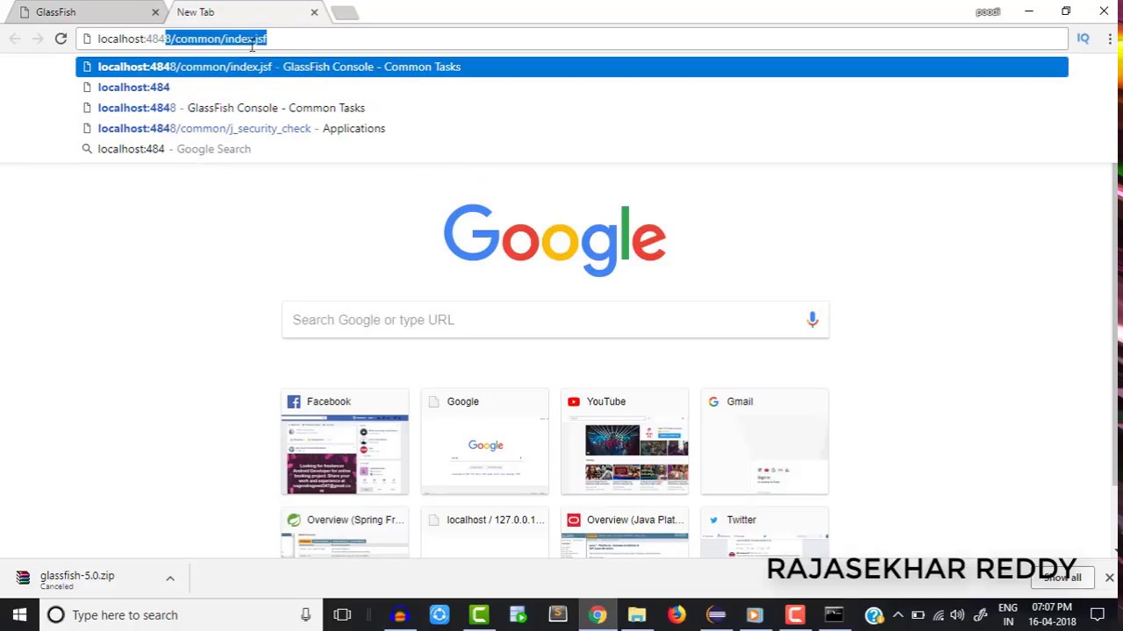Open the Google shortcut tile
Image resolution: width=1123 pixels, height=631 pixels.
485,442
